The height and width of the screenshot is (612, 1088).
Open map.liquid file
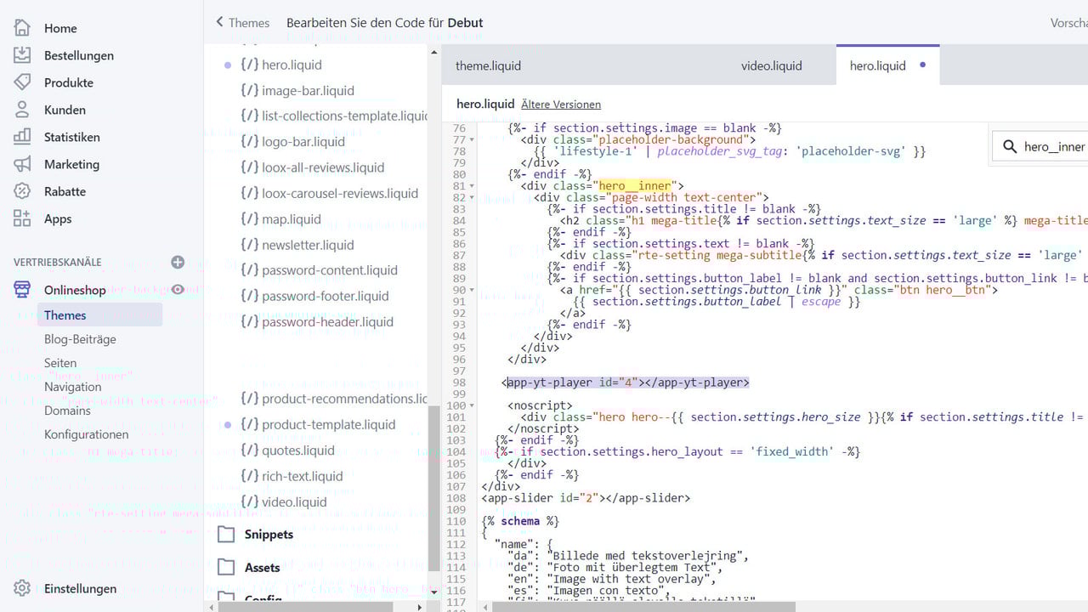(292, 218)
